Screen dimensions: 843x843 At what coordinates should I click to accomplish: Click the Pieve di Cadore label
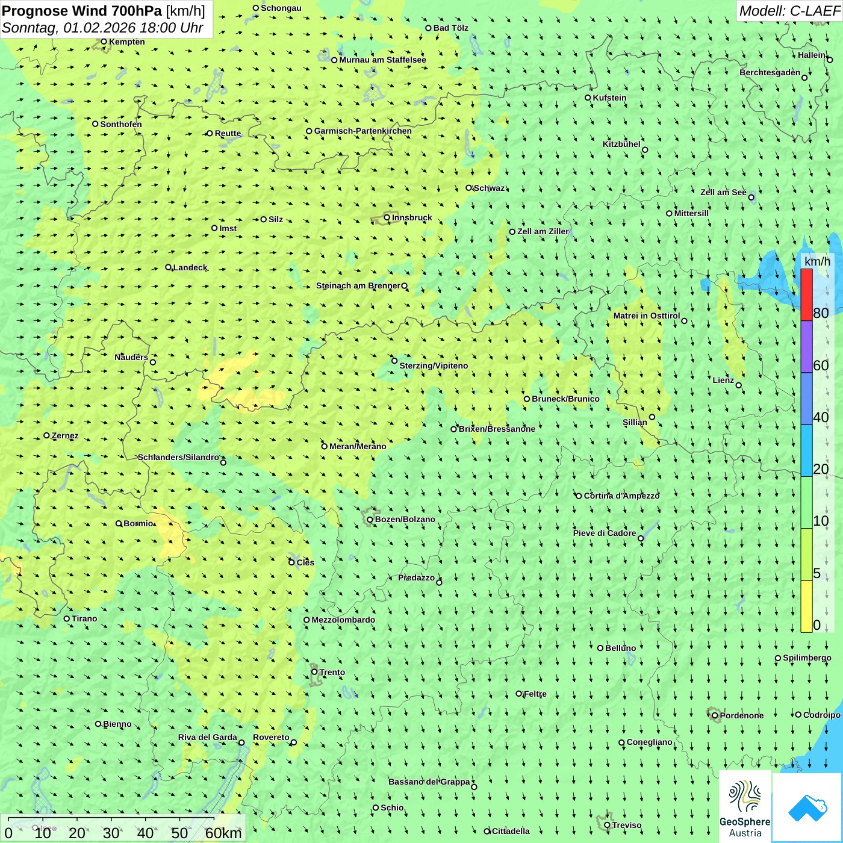pyautogui.click(x=605, y=533)
